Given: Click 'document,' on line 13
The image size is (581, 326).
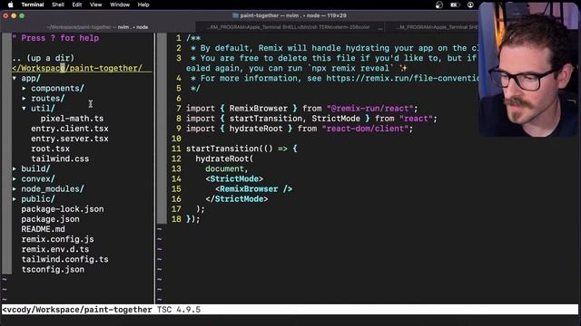Looking at the screenshot, I should 227,168.
